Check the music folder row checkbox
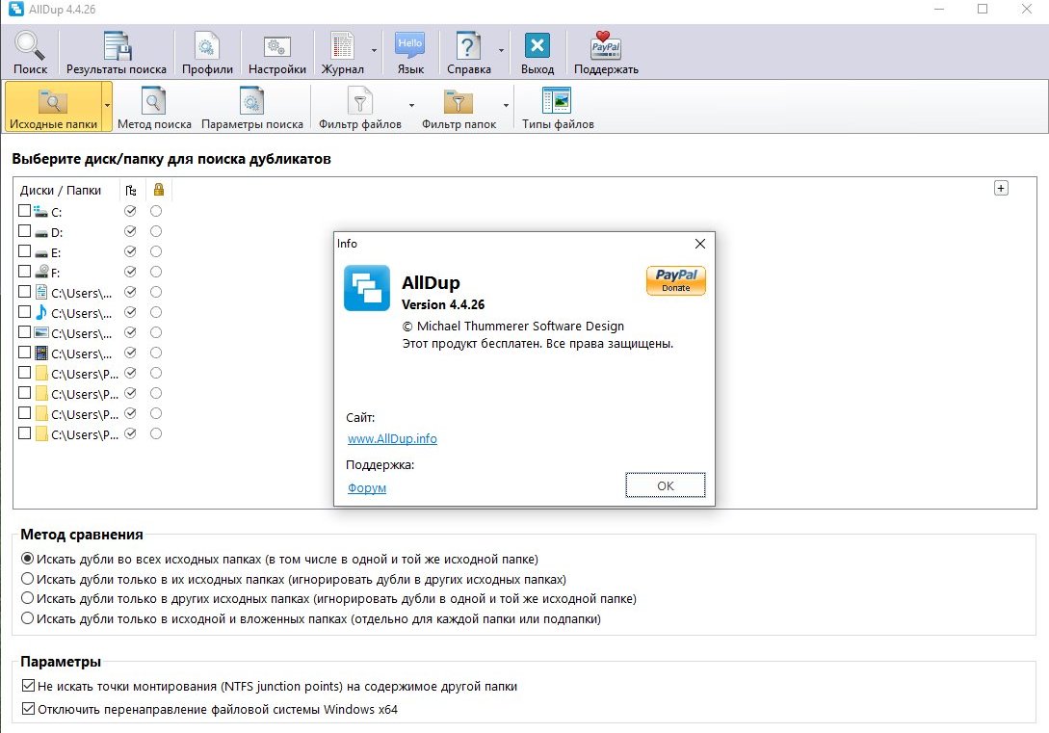The image size is (1049, 733). (x=25, y=312)
